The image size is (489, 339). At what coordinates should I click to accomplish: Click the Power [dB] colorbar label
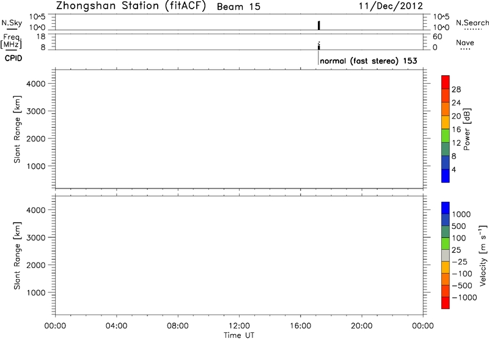(x=466, y=129)
